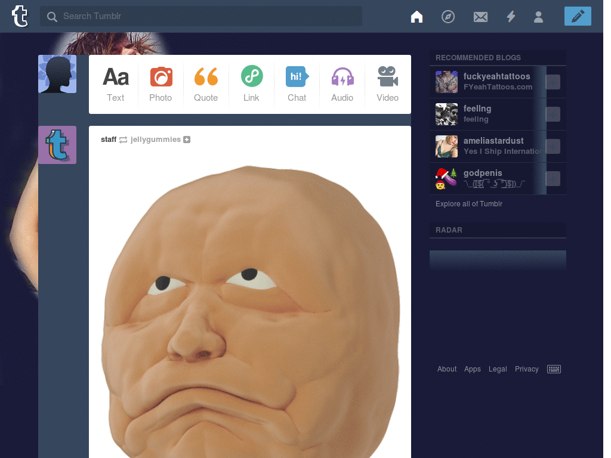The width and height of the screenshot is (611, 458).
Task: Click the feeling blog avatar thumbnail
Action: click(x=446, y=114)
